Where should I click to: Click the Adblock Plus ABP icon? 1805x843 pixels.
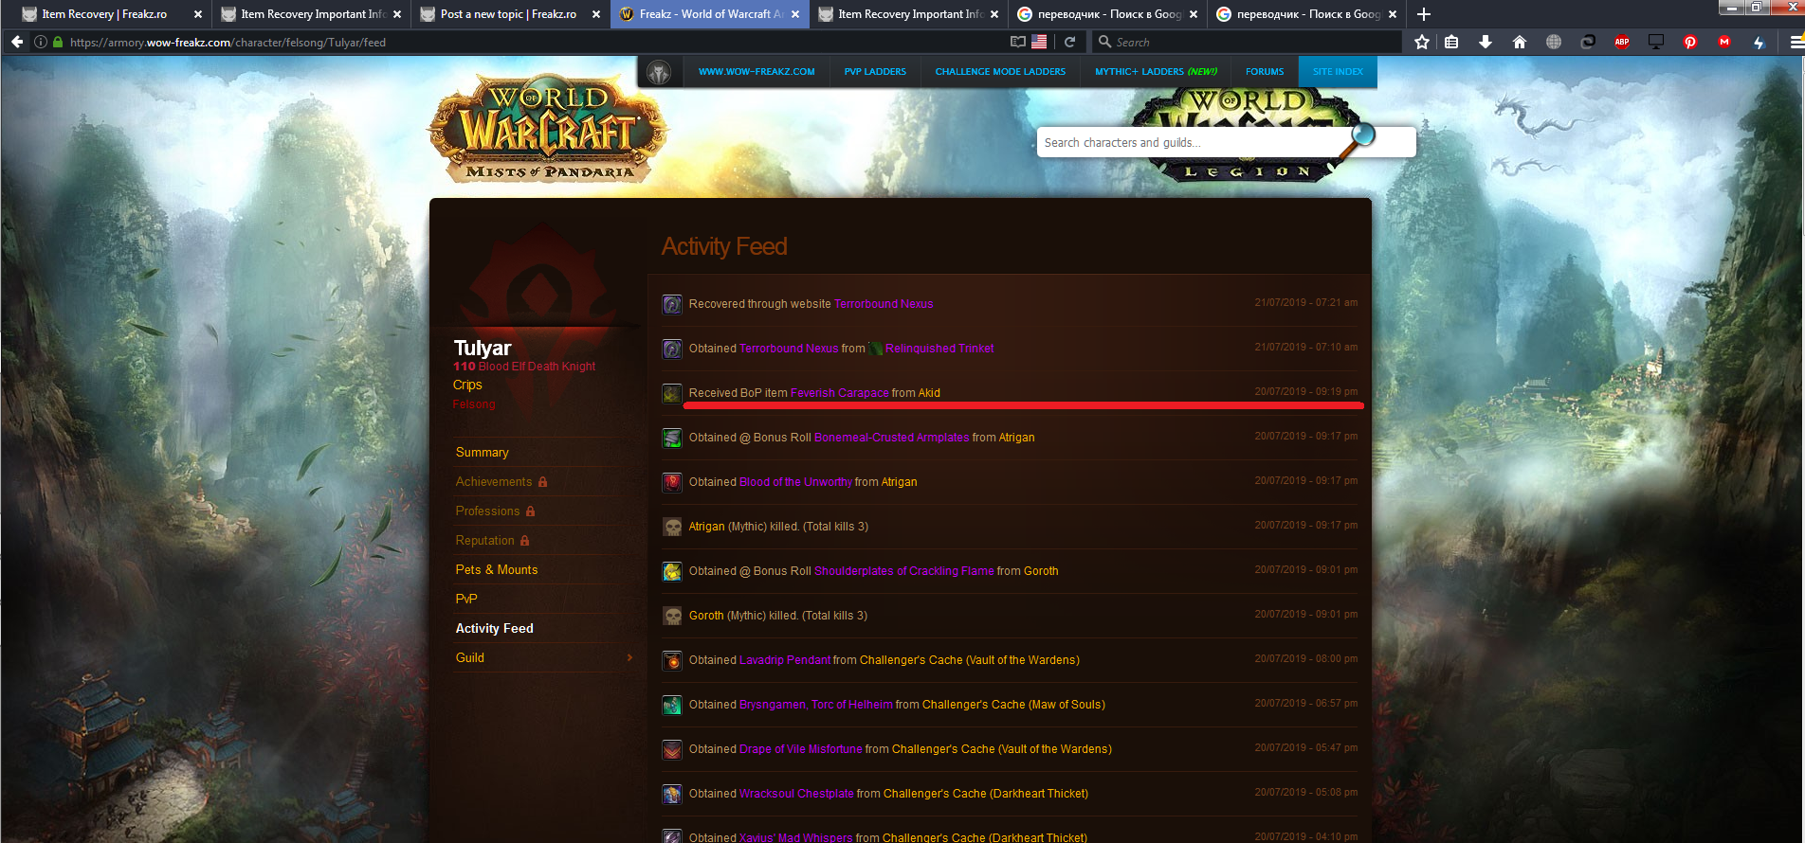[x=1622, y=42]
